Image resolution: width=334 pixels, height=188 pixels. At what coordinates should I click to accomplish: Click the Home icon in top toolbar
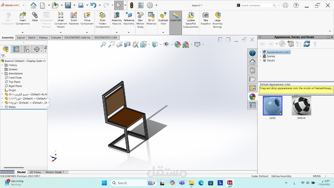click(33, 5)
